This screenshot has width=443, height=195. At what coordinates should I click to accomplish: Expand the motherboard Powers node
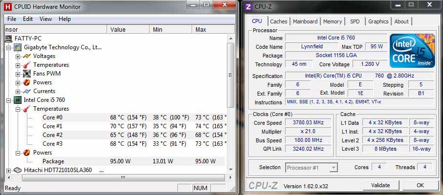18,83
